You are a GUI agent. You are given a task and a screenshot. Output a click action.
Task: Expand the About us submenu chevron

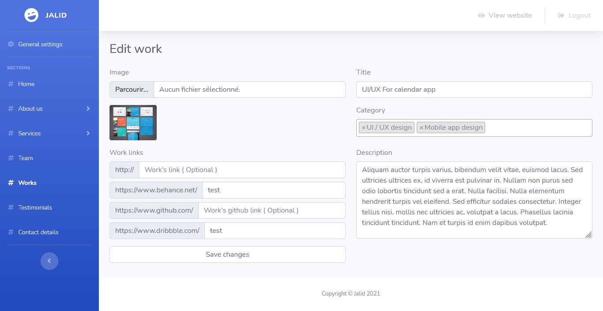click(x=88, y=109)
